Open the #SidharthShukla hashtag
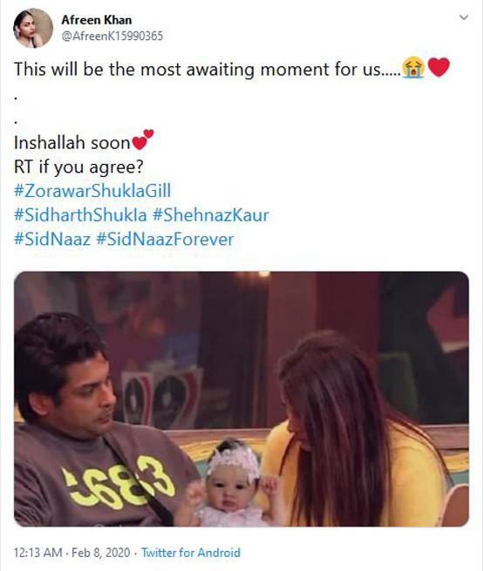Image resolution: width=484 pixels, height=571 pixels. (x=80, y=214)
